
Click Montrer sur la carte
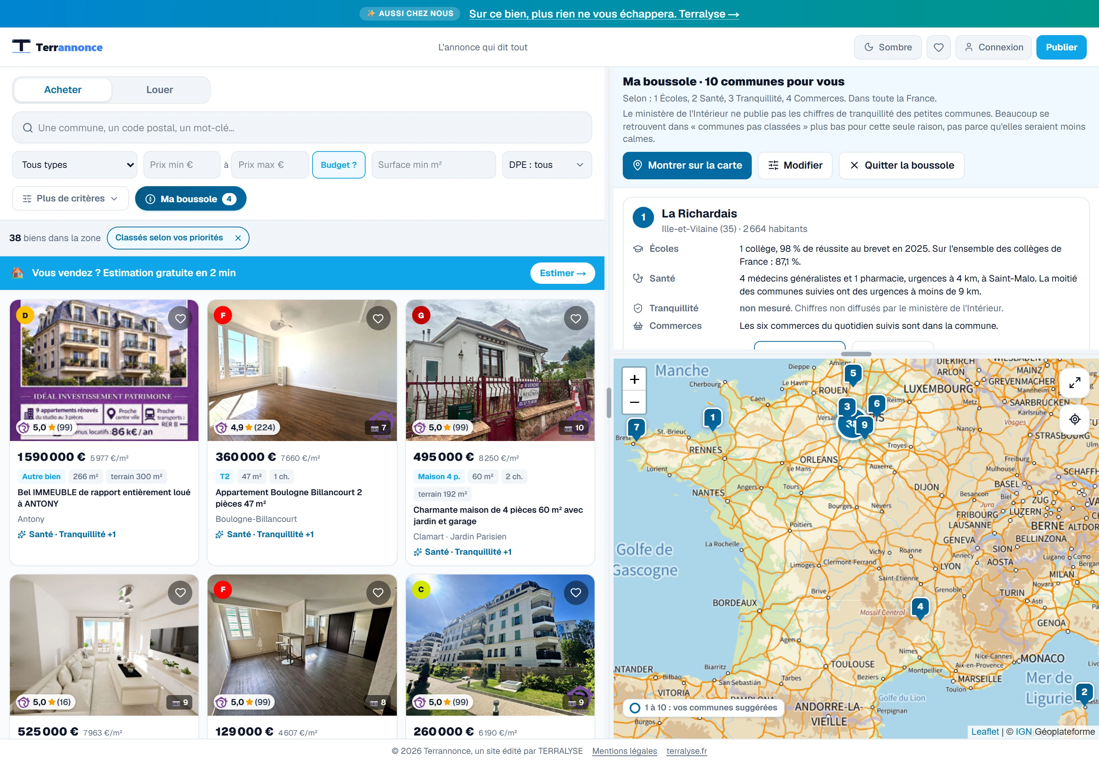pos(687,166)
